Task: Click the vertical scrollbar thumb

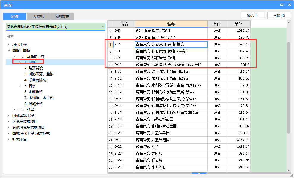Action: click(x=289, y=88)
